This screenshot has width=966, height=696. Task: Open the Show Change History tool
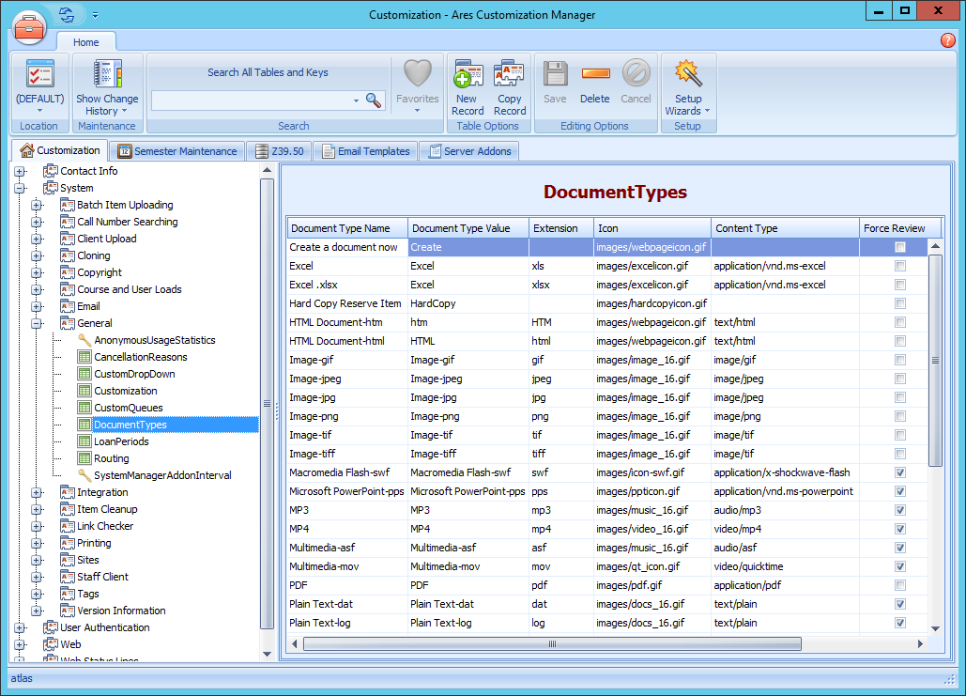click(107, 85)
